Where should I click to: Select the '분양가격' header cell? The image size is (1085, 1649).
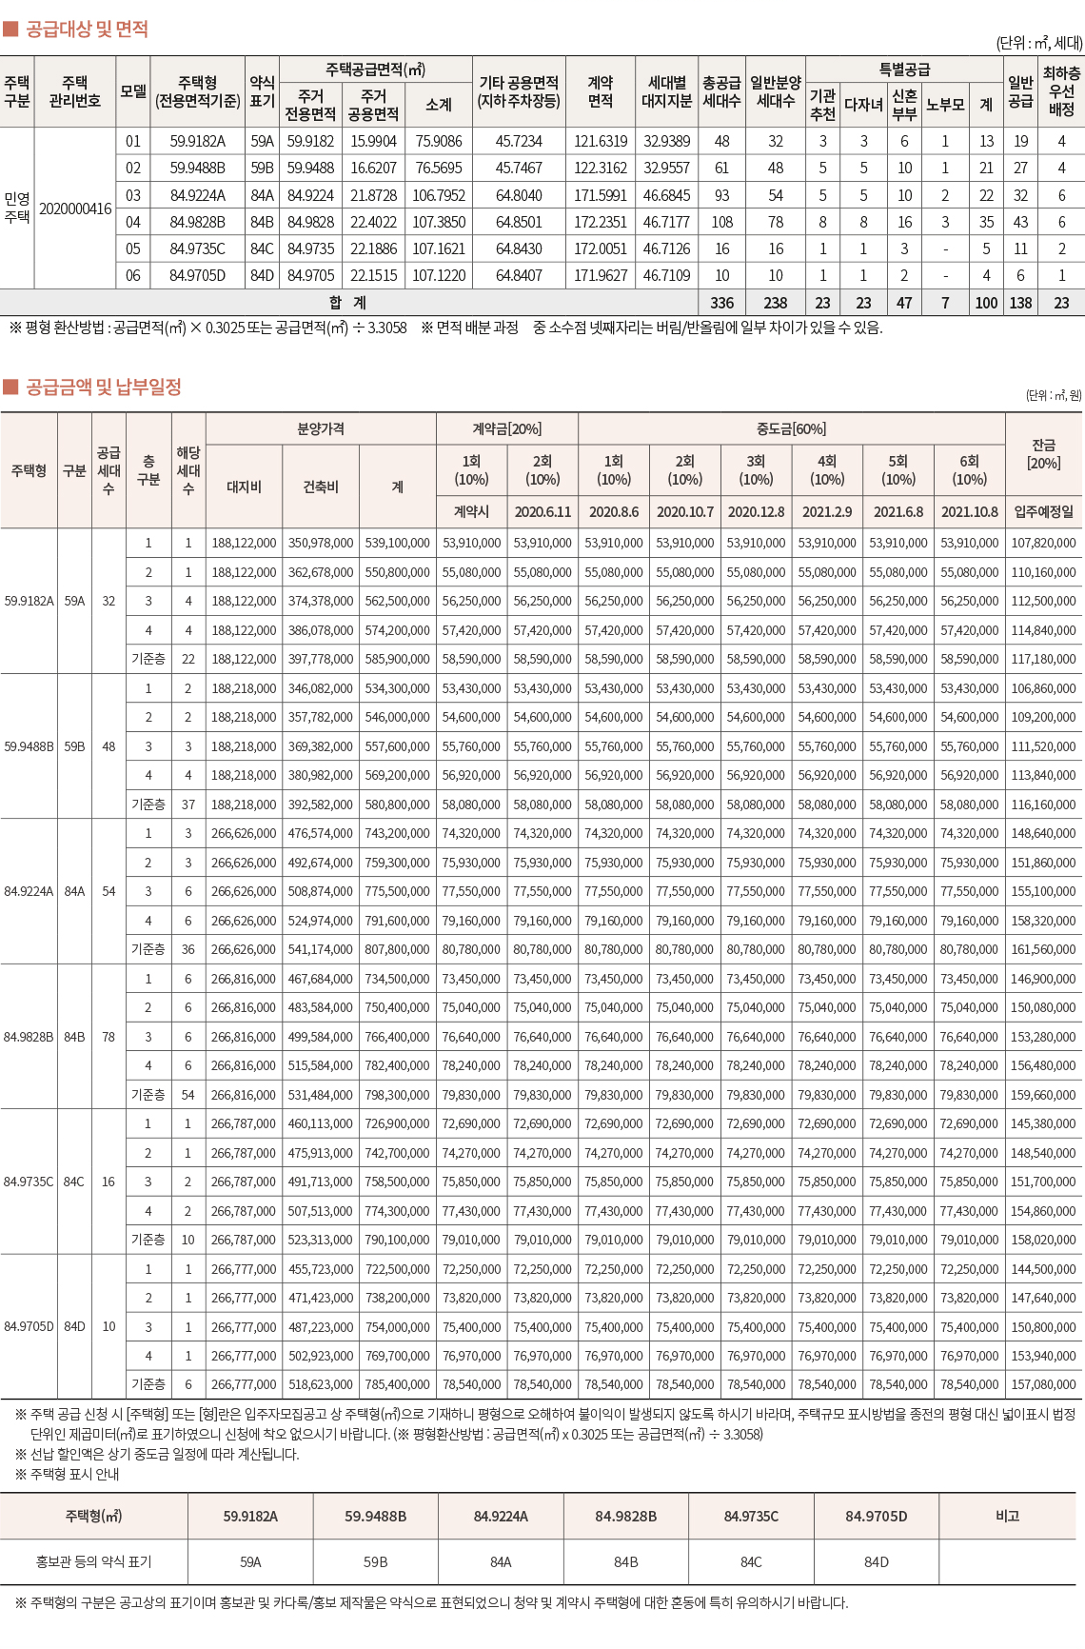click(321, 429)
